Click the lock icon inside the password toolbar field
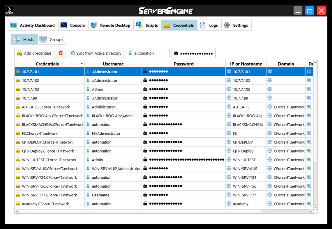This screenshot has width=332, height=229. (x=176, y=53)
